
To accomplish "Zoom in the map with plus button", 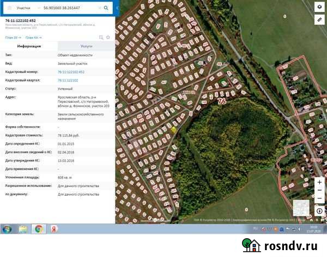I will [x=319, y=181].
